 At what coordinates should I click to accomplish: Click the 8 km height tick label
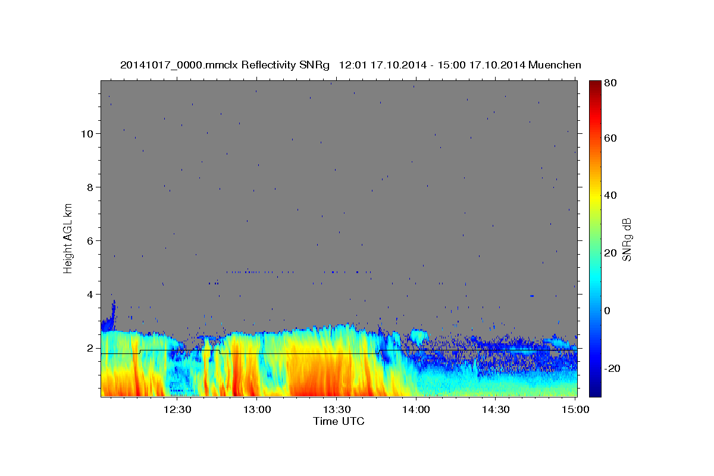[x=91, y=187]
